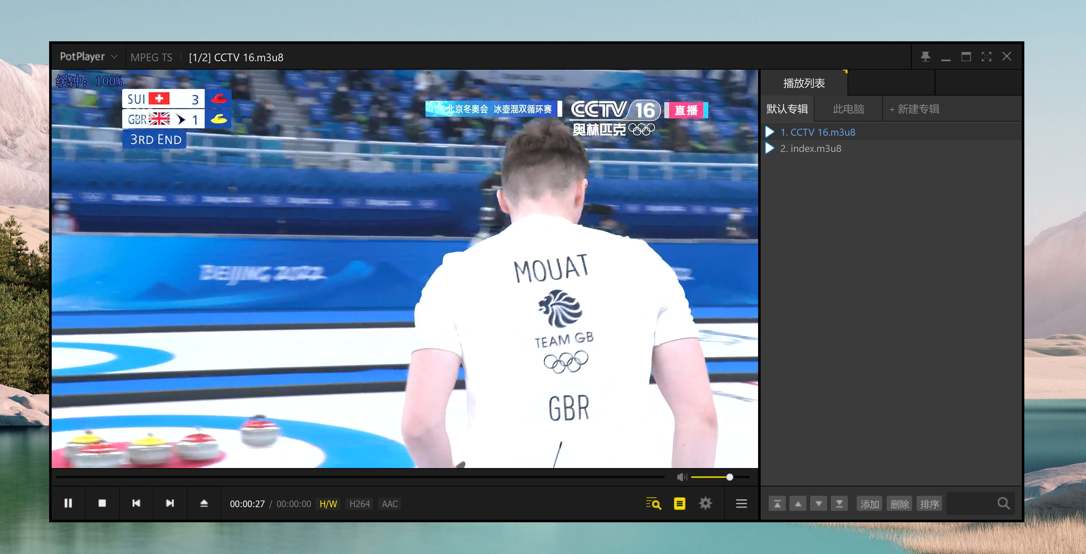This screenshot has height=554, width=1086.
Task: Open the hamburger menu in control bar
Action: (x=741, y=503)
